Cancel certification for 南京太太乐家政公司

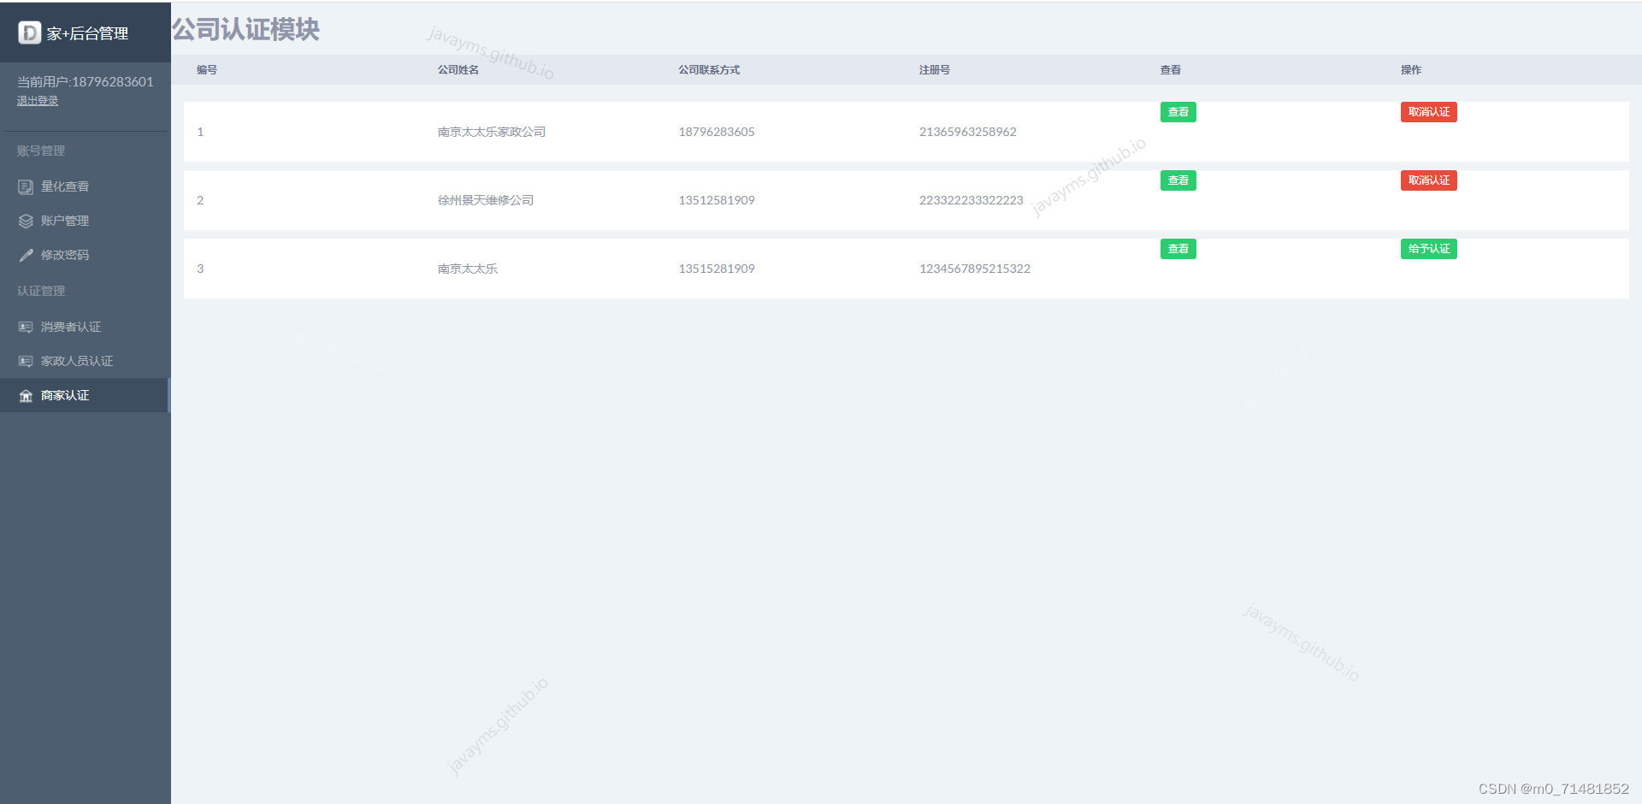point(1428,112)
